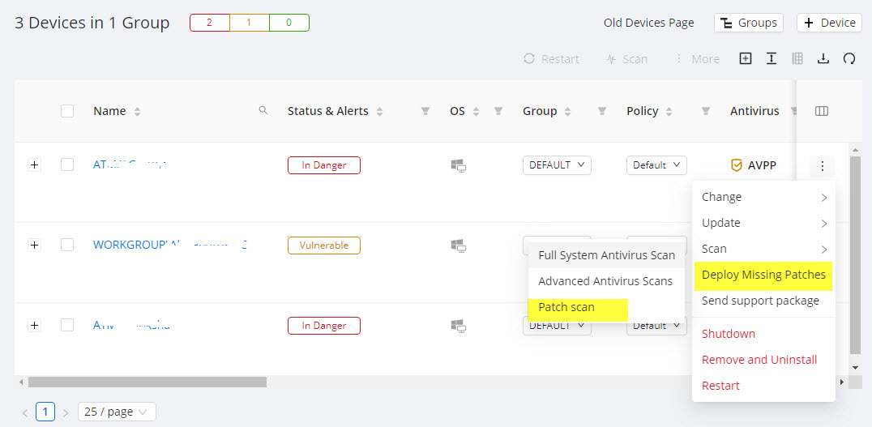Sort by the OS column arrows

[x=476, y=112]
